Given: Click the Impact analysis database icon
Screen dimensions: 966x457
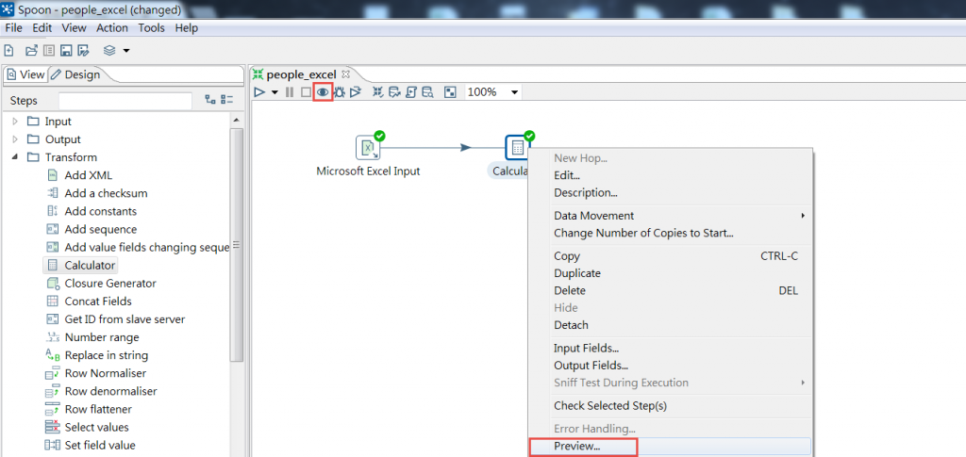Looking at the screenshot, I should pyautogui.click(x=395, y=92).
